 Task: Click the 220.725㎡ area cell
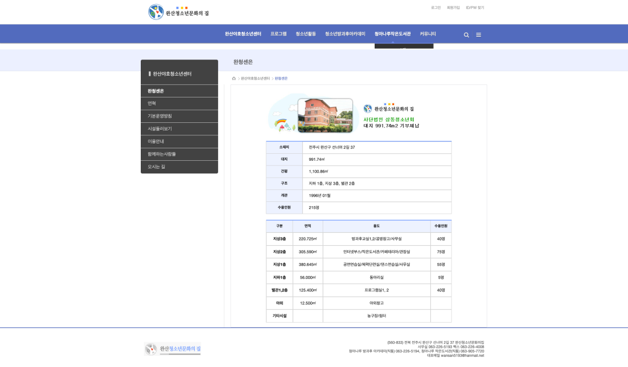[308, 239]
